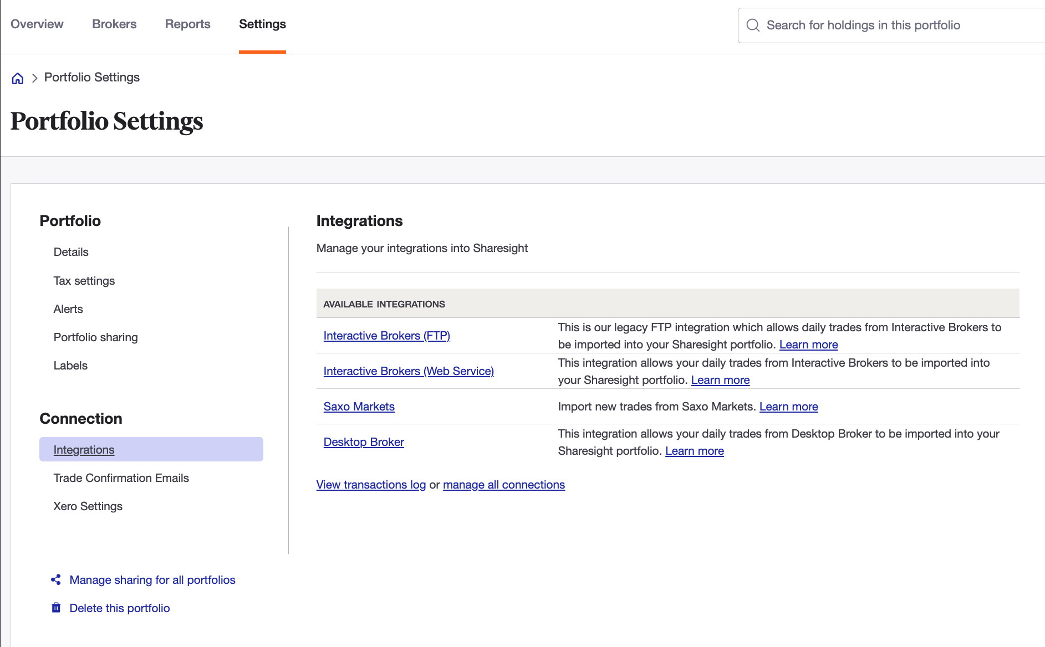Viewport: 1045px width, 647px height.
Task: Click the breadcrumb chevron separator
Action: click(x=34, y=78)
